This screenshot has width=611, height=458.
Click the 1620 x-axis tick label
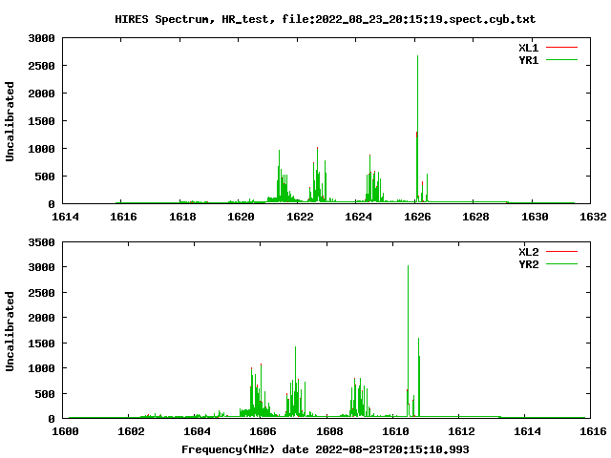click(x=241, y=217)
